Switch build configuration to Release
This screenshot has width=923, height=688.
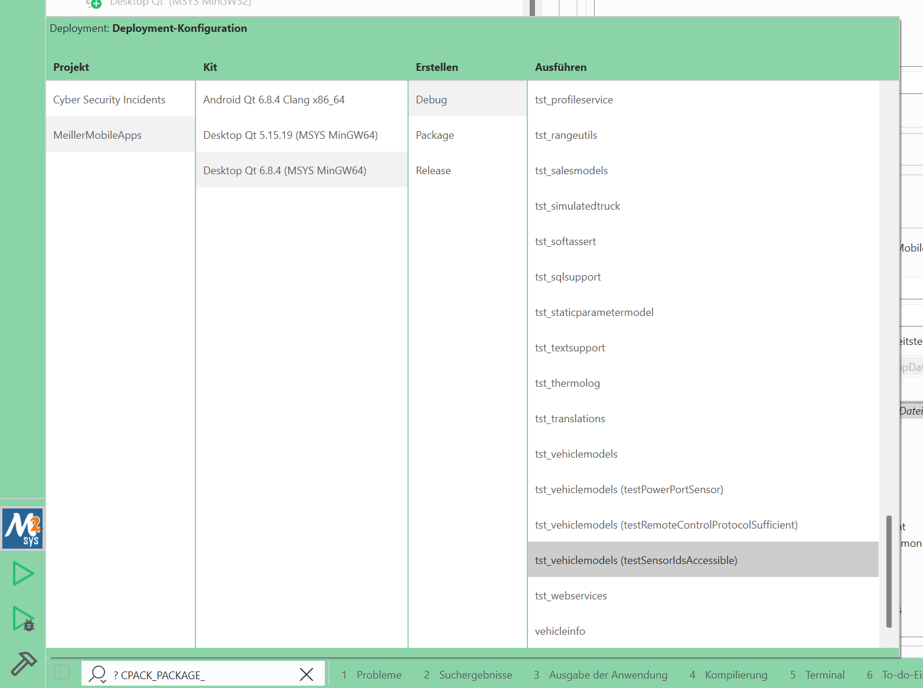coord(433,171)
